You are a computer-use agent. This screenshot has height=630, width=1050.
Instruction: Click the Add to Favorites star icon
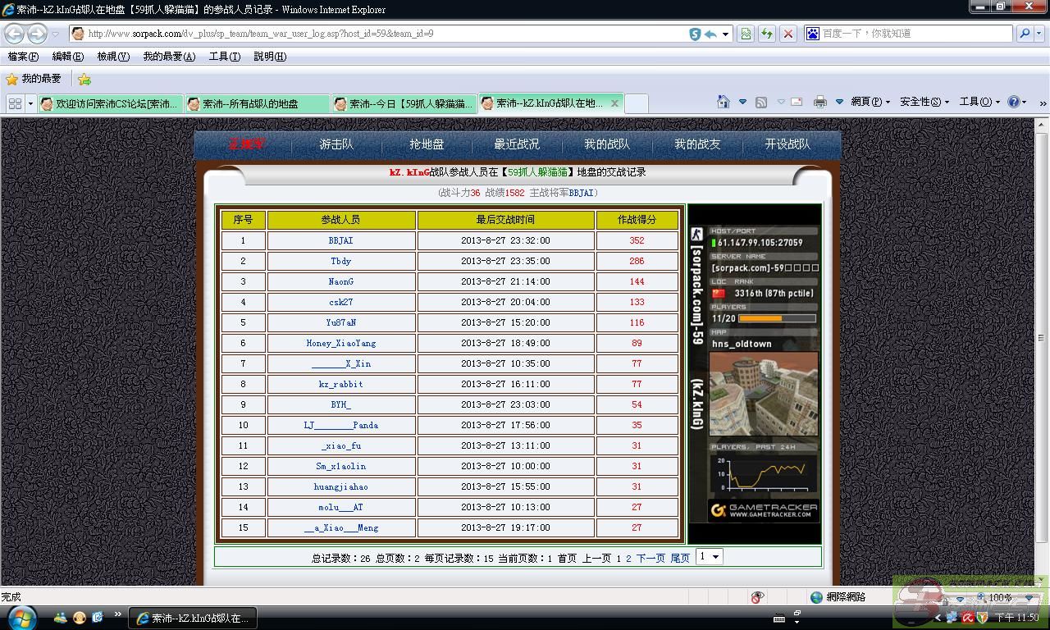[x=84, y=80]
